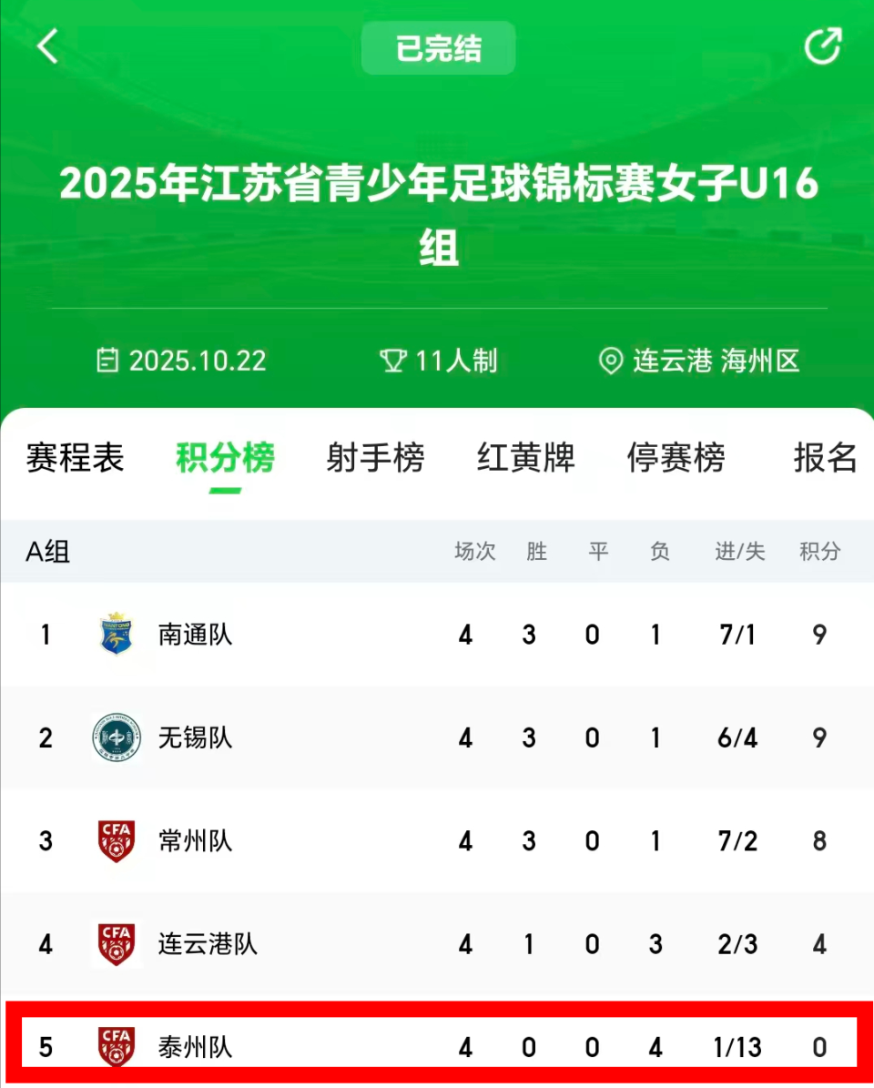This screenshot has width=874, height=1088.
Task: Open the 红黄牌 tab
Action: pos(525,458)
